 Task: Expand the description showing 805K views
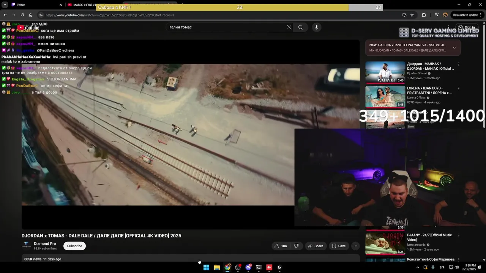(191, 258)
